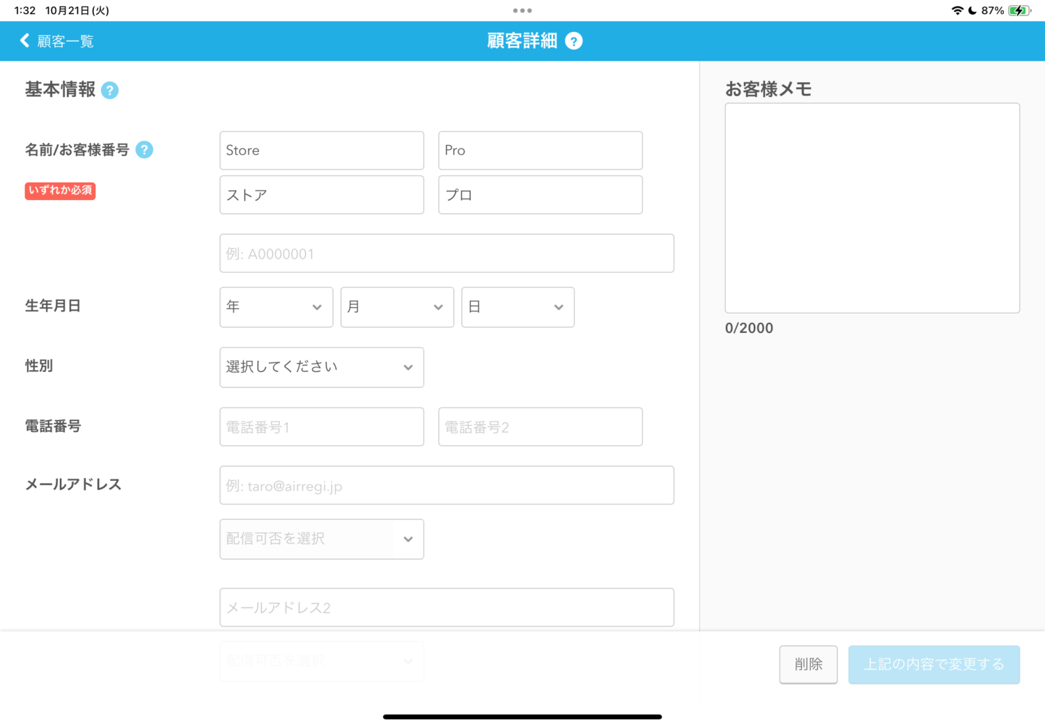Open help icon beside 顧客詳細 title
The height and width of the screenshot is (726, 1045).
573,41
